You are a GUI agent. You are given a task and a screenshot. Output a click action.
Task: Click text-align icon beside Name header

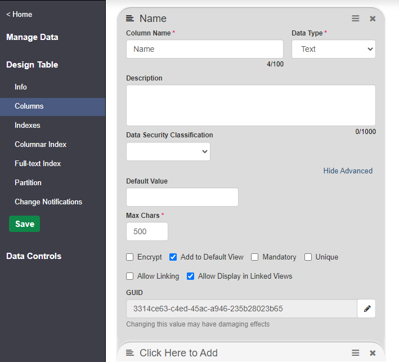coord(130,19)
